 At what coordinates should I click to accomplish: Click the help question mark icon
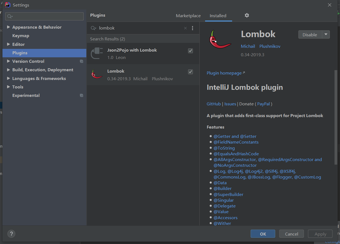click(x=11, y=234)
